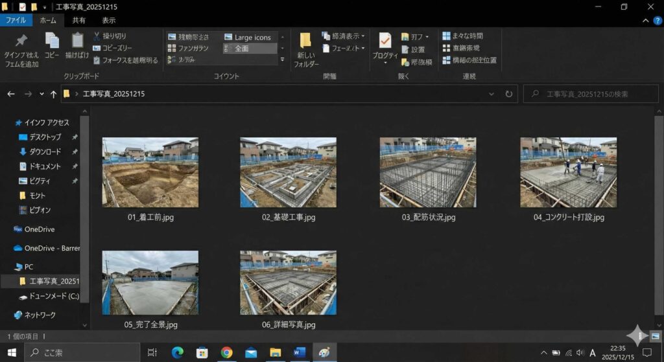This screenshot has width=664, height=362.
Task: Switch to the large thumbnails view in status bar
Action: click(655, 336)
